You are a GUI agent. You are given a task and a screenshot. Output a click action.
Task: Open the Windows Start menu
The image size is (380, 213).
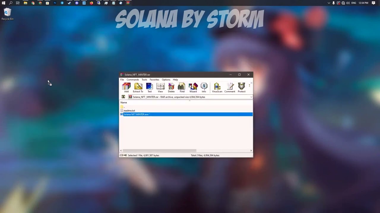[x=4, y=3]
